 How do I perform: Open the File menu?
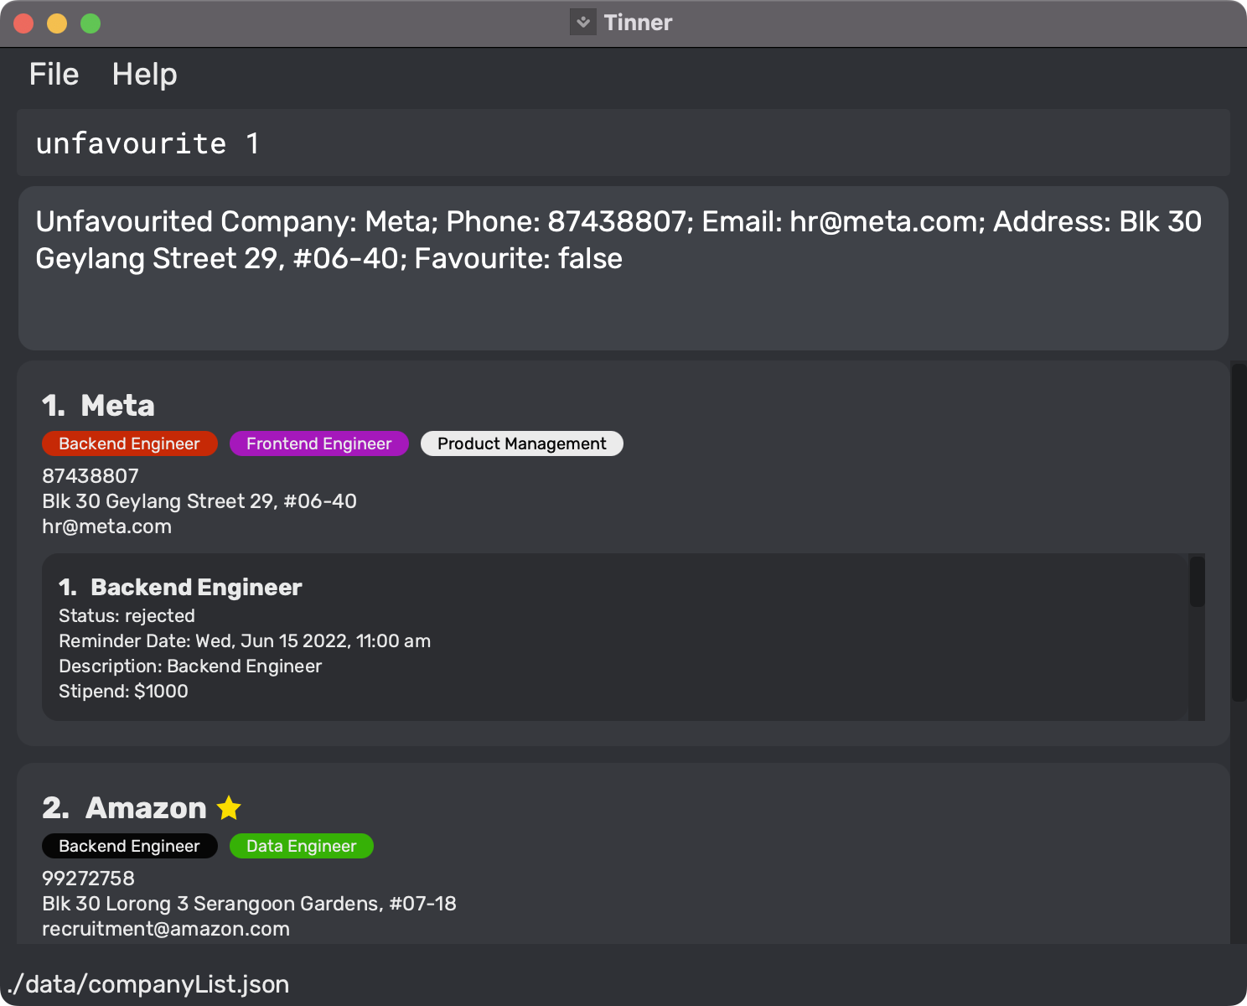point(54,75)
